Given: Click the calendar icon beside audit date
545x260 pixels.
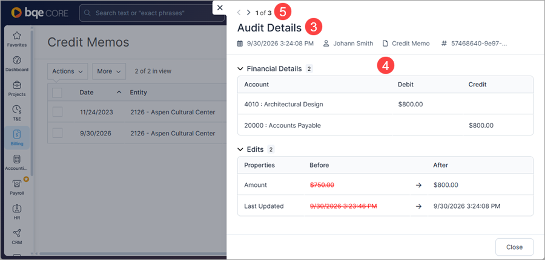Looking at the screenshot, I should point(240,44).
